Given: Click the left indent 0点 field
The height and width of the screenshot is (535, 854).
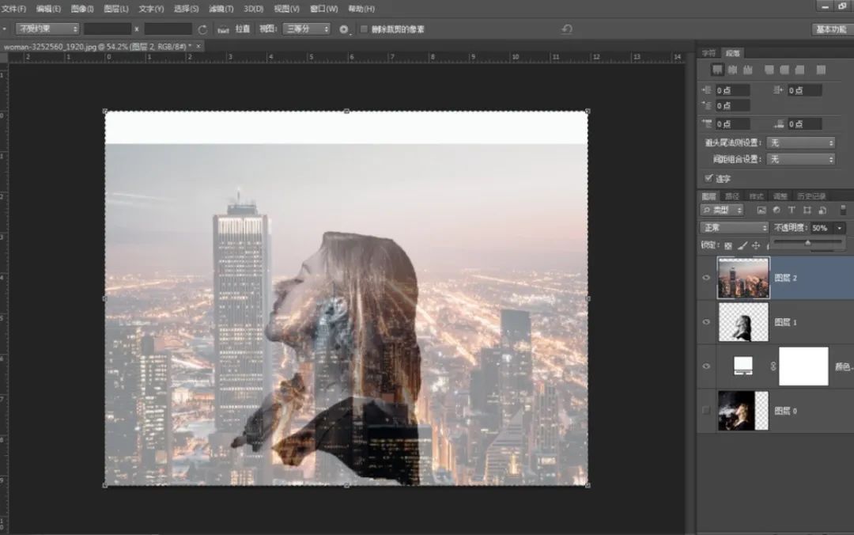Looking at the screenshot, I should click(732, 90).
